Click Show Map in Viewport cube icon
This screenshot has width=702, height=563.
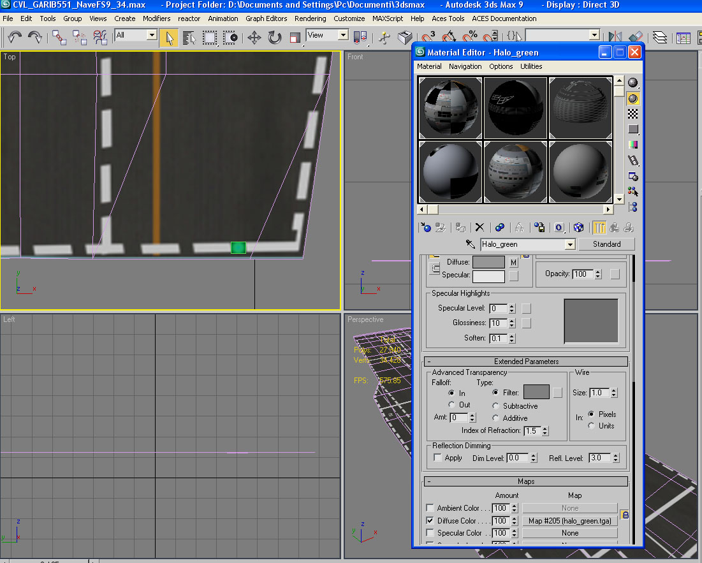[578, 228]
